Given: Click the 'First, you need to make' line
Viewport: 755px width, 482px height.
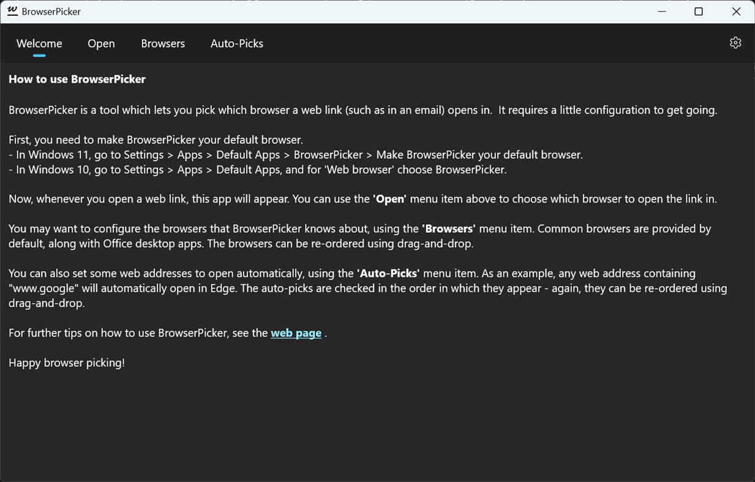Looking at the screenshot, I should [156, 140].
